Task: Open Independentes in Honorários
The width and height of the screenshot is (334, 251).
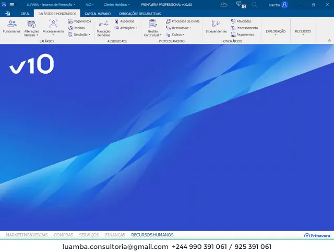Action: point(216,26)
